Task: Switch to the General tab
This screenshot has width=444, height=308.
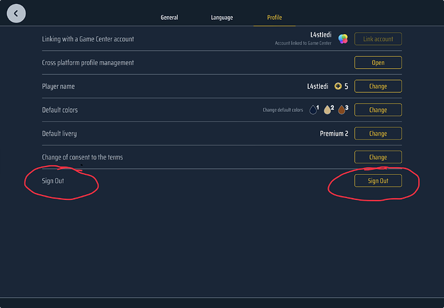Action: pyautogui.click(x=169, y=17)
